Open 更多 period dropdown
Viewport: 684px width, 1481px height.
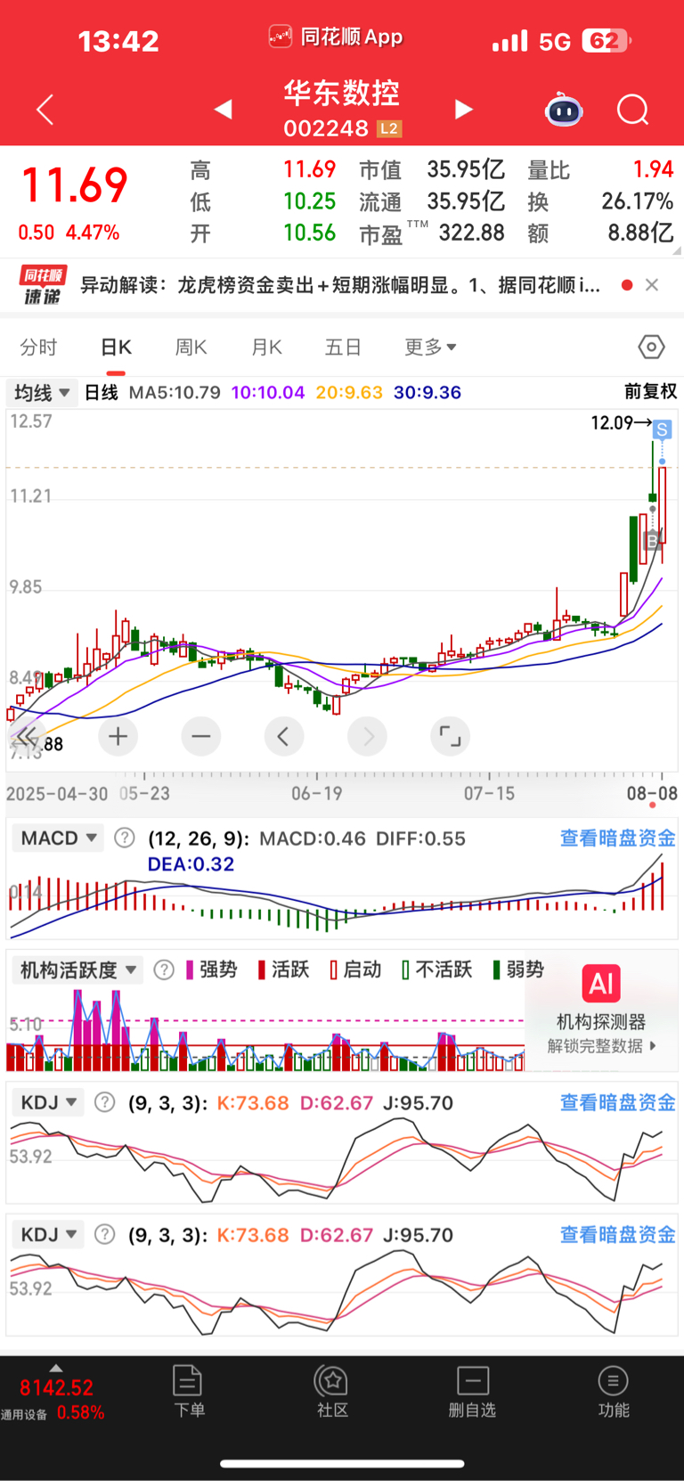(x=430, y=347)
